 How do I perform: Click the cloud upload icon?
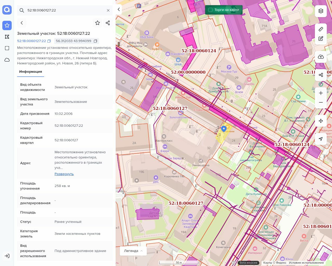pos(321,57)
